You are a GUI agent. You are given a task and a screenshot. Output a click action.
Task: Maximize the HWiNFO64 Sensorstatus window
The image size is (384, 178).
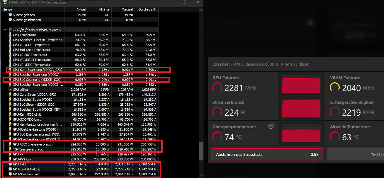[x=184, y=2]
